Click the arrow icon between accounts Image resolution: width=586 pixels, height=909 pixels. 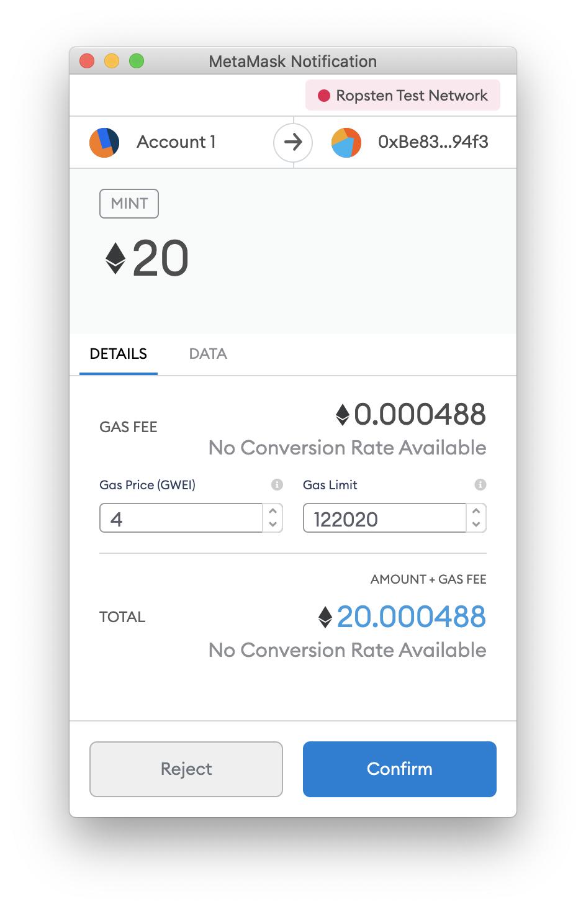(293, 142)
